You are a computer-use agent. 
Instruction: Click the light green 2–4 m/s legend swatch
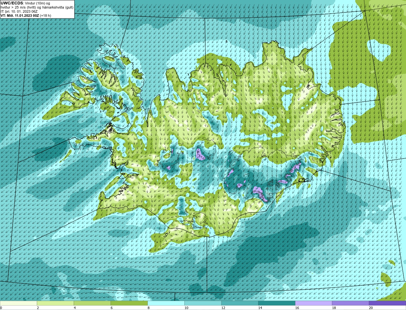pos(55,303)
